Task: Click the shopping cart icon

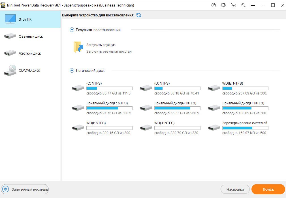Action: 233,5
